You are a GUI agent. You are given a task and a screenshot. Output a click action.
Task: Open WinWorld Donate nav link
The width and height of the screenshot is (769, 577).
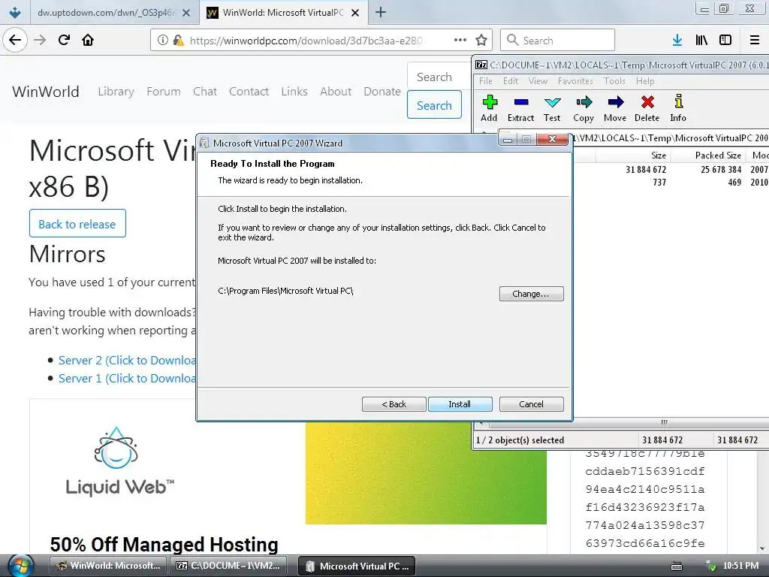pyautogui.click(x=382, y=91)
